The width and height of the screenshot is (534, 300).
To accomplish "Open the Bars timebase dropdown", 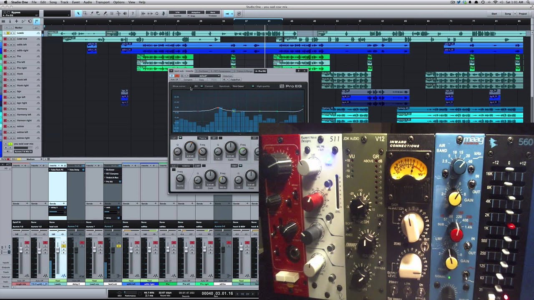I will click(213, 12).
